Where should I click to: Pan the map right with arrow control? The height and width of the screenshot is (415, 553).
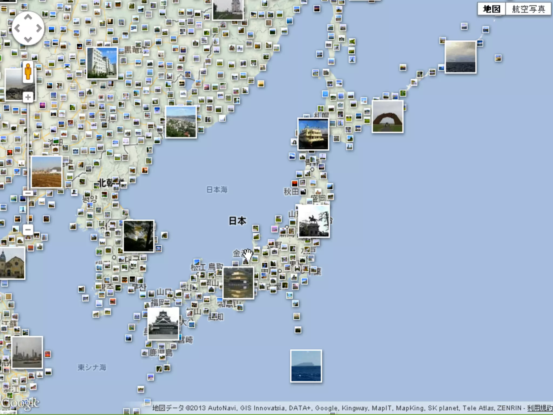39,28
